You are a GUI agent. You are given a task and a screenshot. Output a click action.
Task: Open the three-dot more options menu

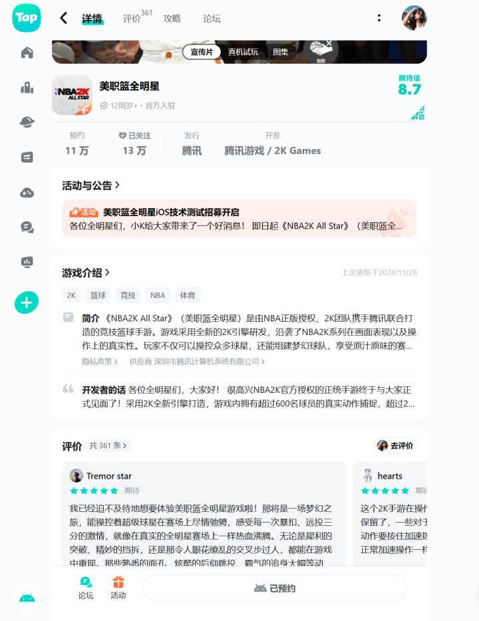(x=379, y=18)
